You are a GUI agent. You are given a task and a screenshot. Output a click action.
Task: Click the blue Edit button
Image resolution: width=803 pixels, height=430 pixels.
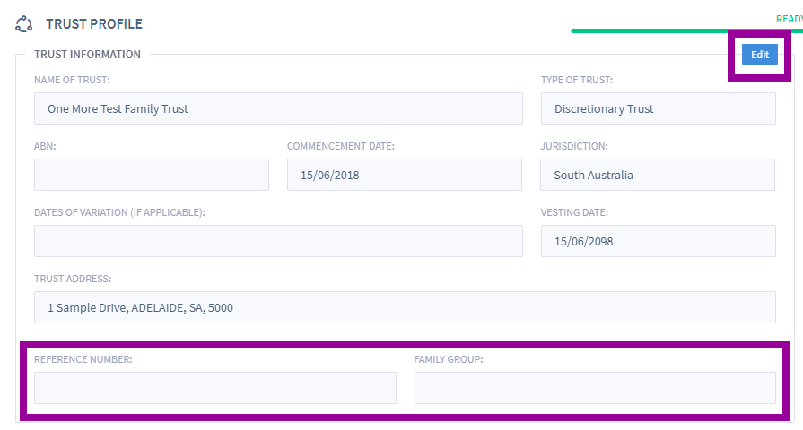pos(759,55)
